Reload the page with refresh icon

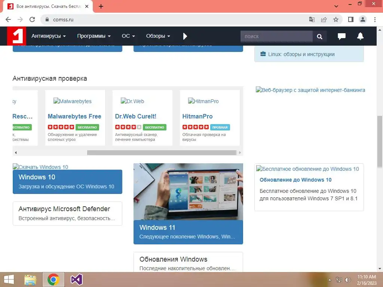[x=32, y=19]
